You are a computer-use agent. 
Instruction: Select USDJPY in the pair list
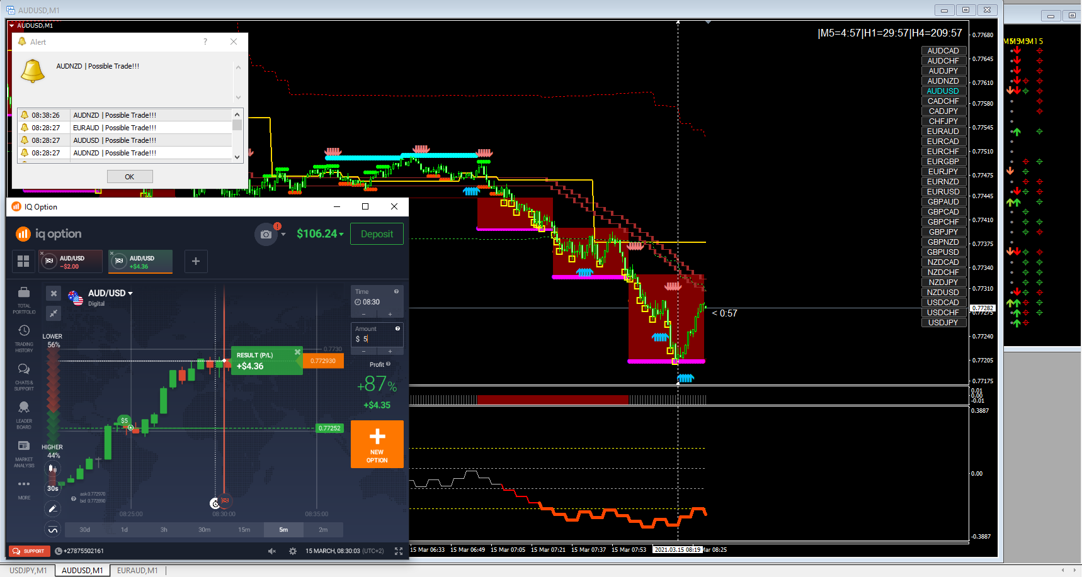click(943, 323)
